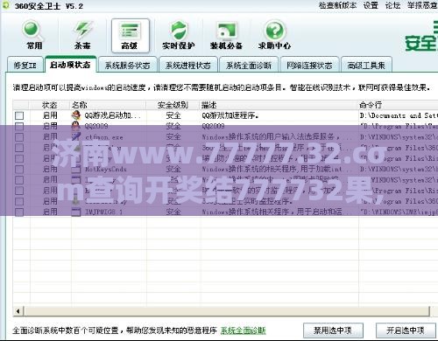The width and height of the screenshot is (438, 341).
Task: Select the HotKeysCmds name text
Action: pyautogui.click(x=106, y=170)
